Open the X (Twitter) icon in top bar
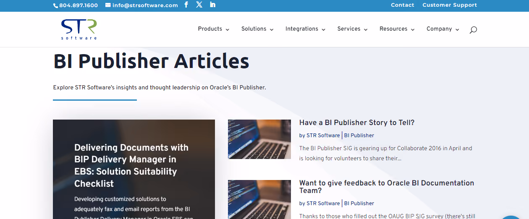The image size is (529, 219). [199, 5]
